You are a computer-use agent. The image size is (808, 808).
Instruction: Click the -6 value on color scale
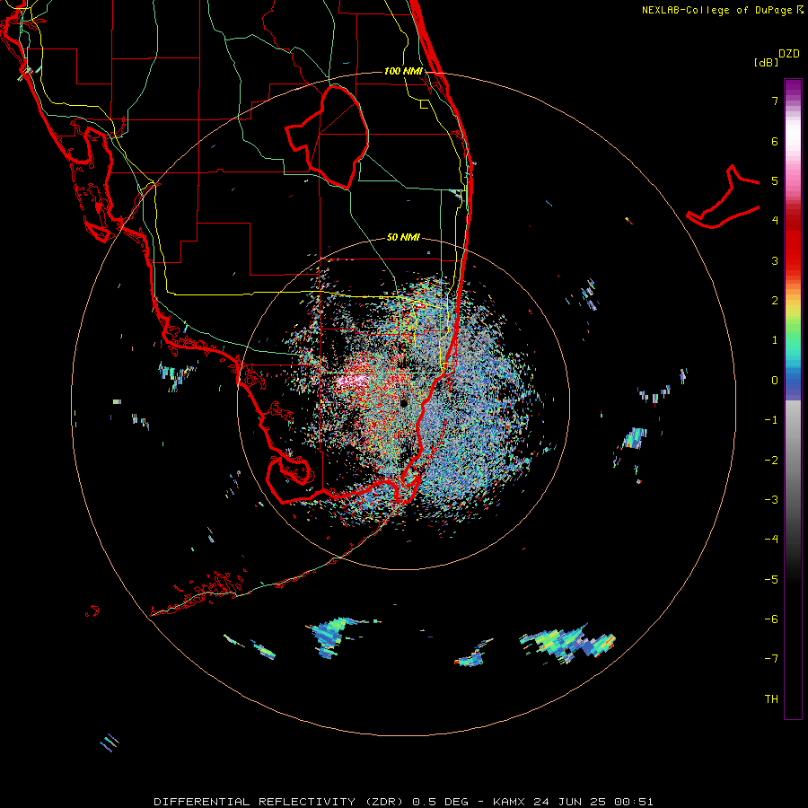(x=771, y=619)
